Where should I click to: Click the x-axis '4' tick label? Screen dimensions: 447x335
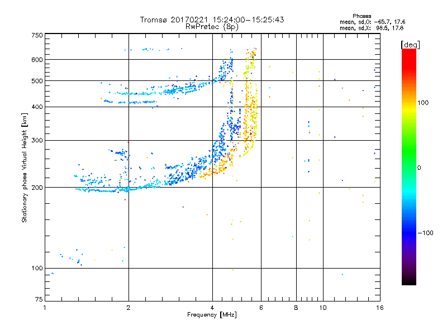click(212, 308)
